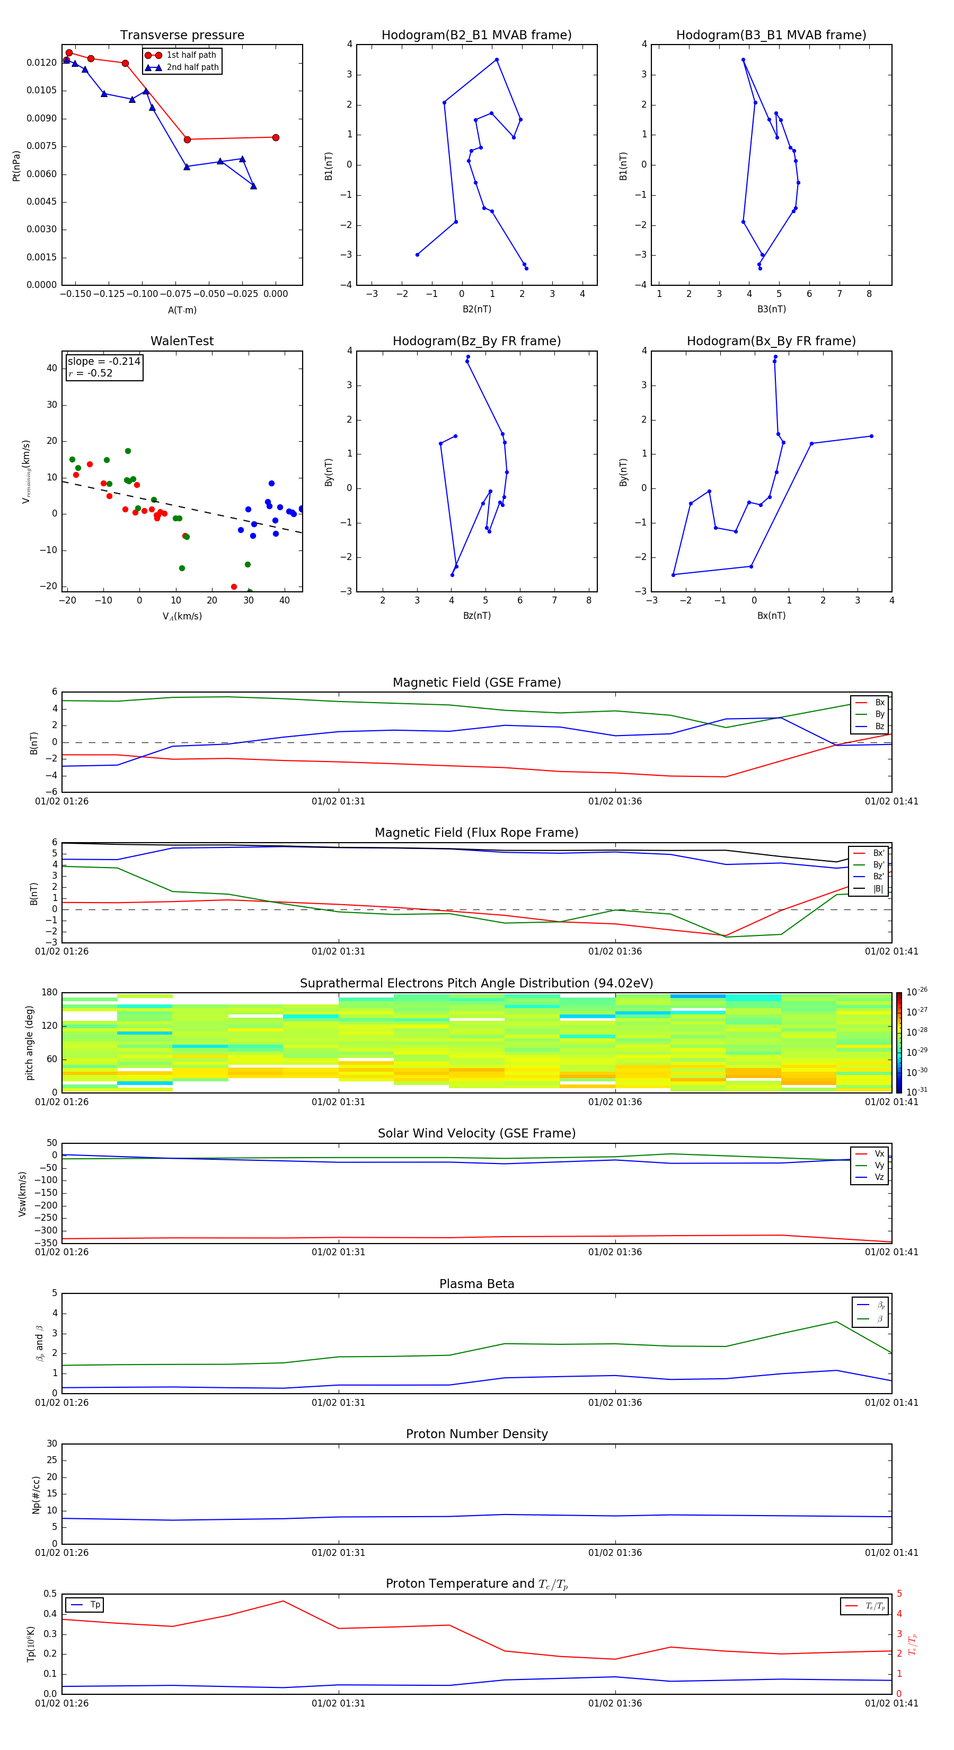954x1750 pixels.
Task: Click the "B1(nT)" y-axis label of B2_B1 hodogram
Action: coord(329,166)
